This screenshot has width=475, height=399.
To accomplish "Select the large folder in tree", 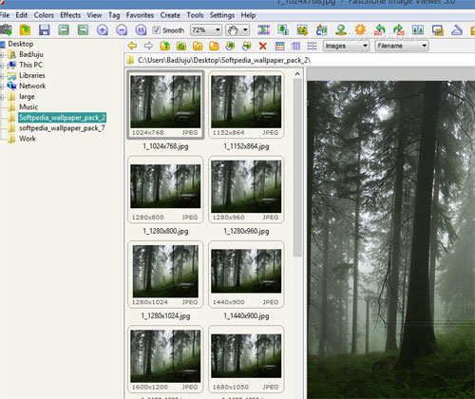I will click(x=27, y=97).
